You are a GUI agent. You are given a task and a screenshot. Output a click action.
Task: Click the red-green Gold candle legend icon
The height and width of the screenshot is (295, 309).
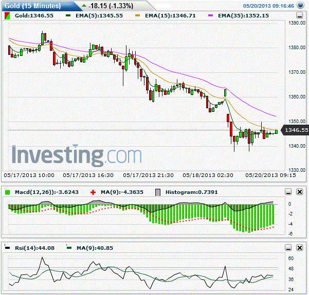click(x=7, y=16)
